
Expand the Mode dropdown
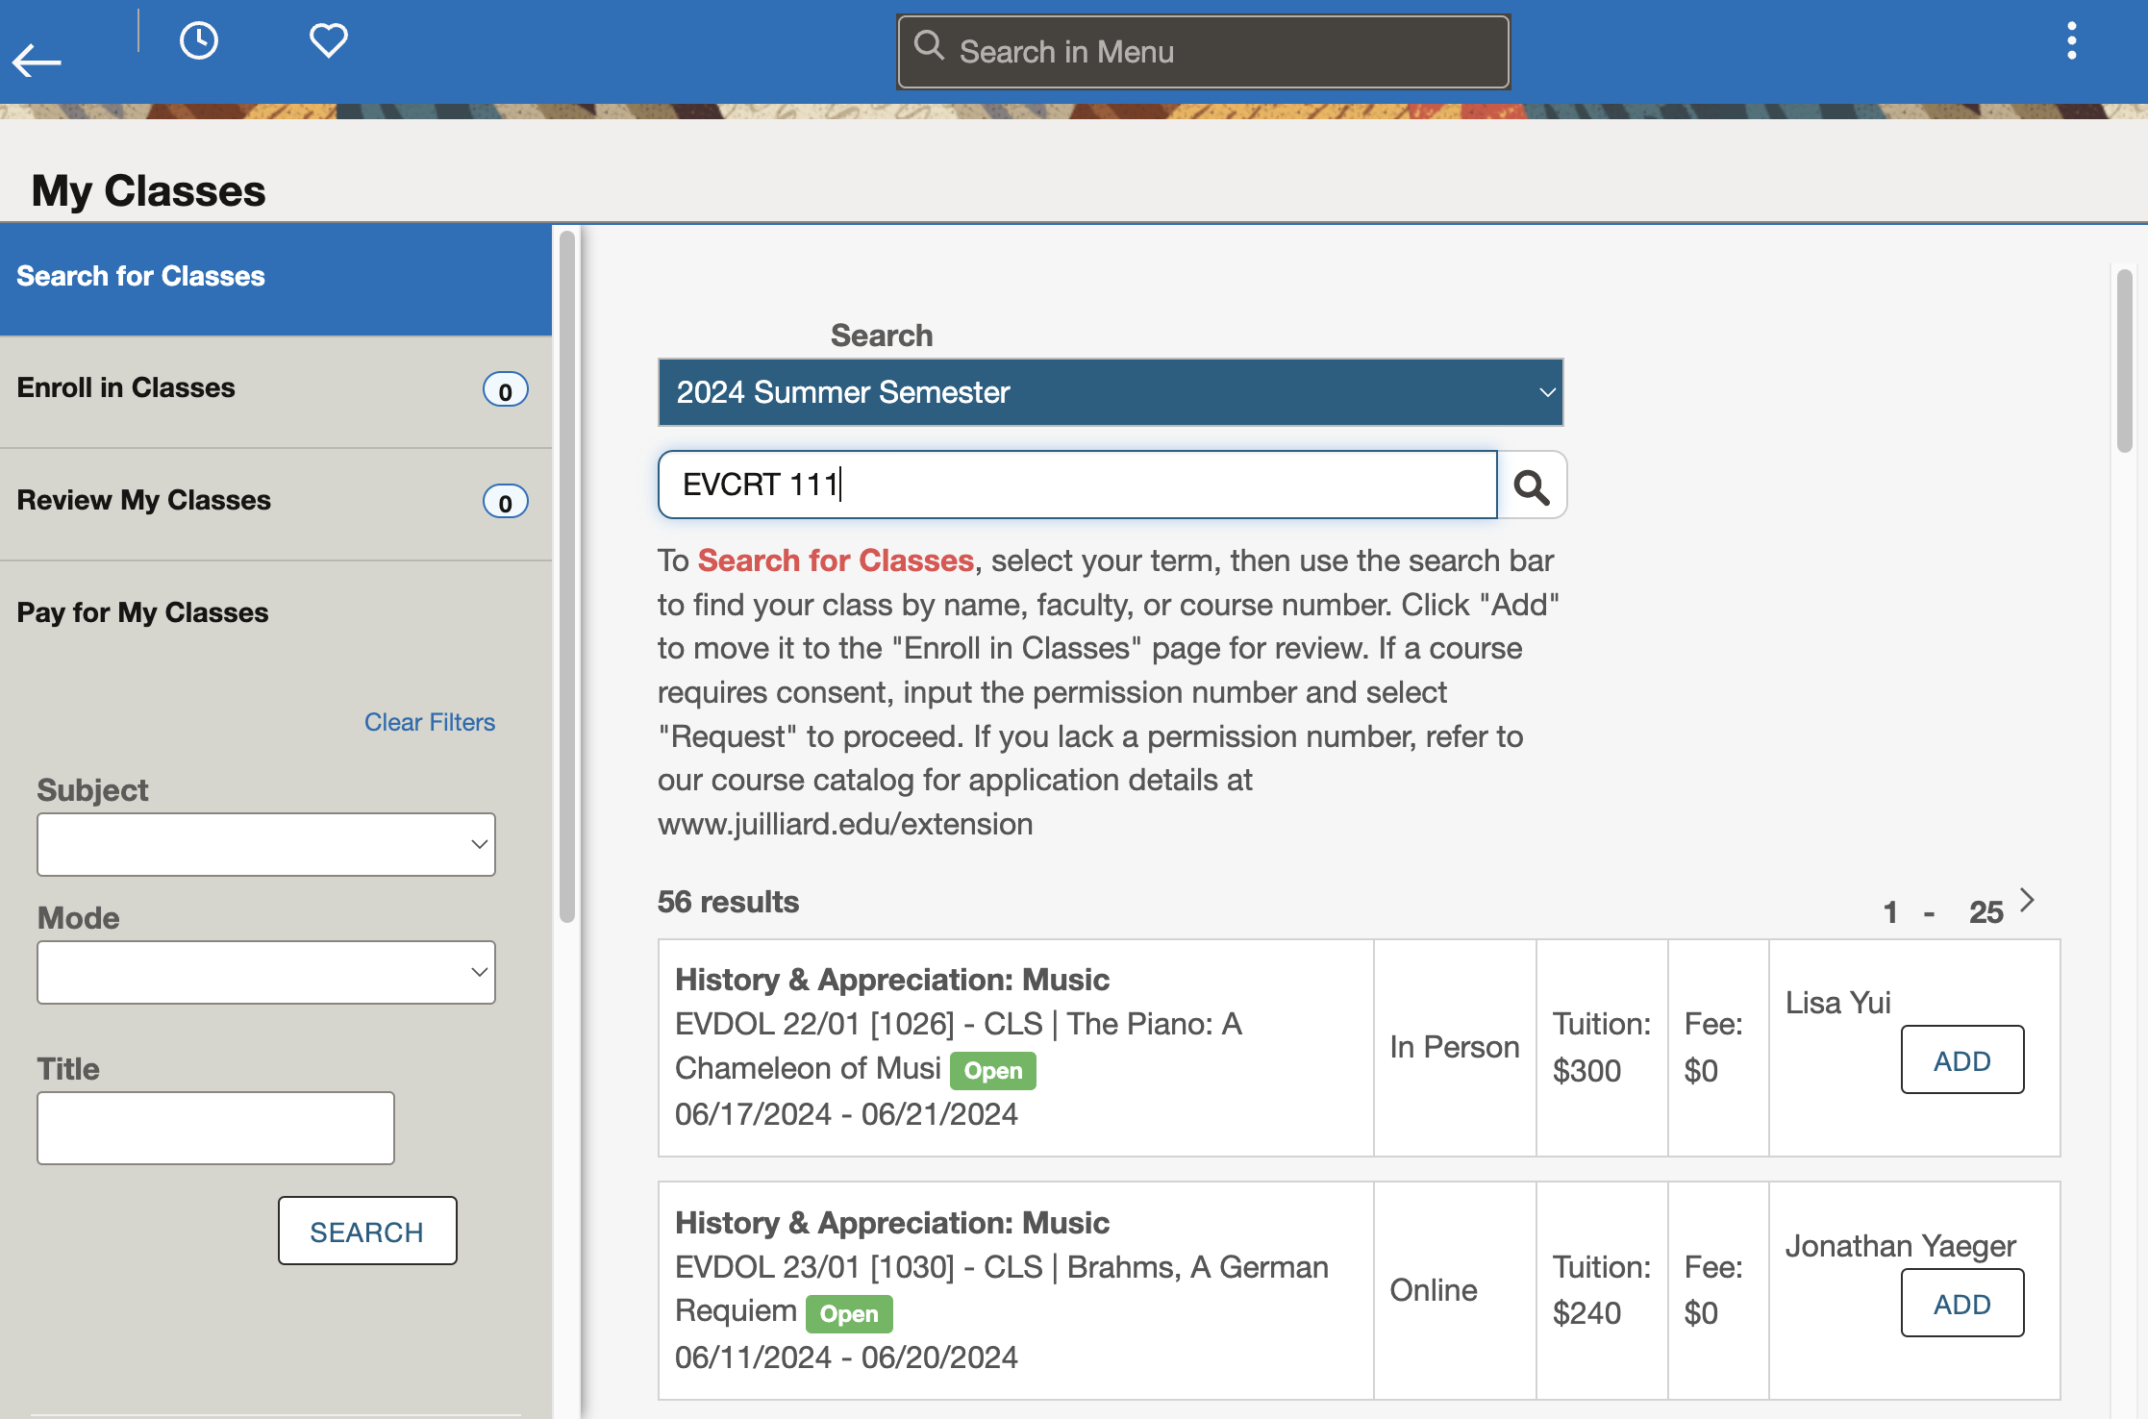266,973
